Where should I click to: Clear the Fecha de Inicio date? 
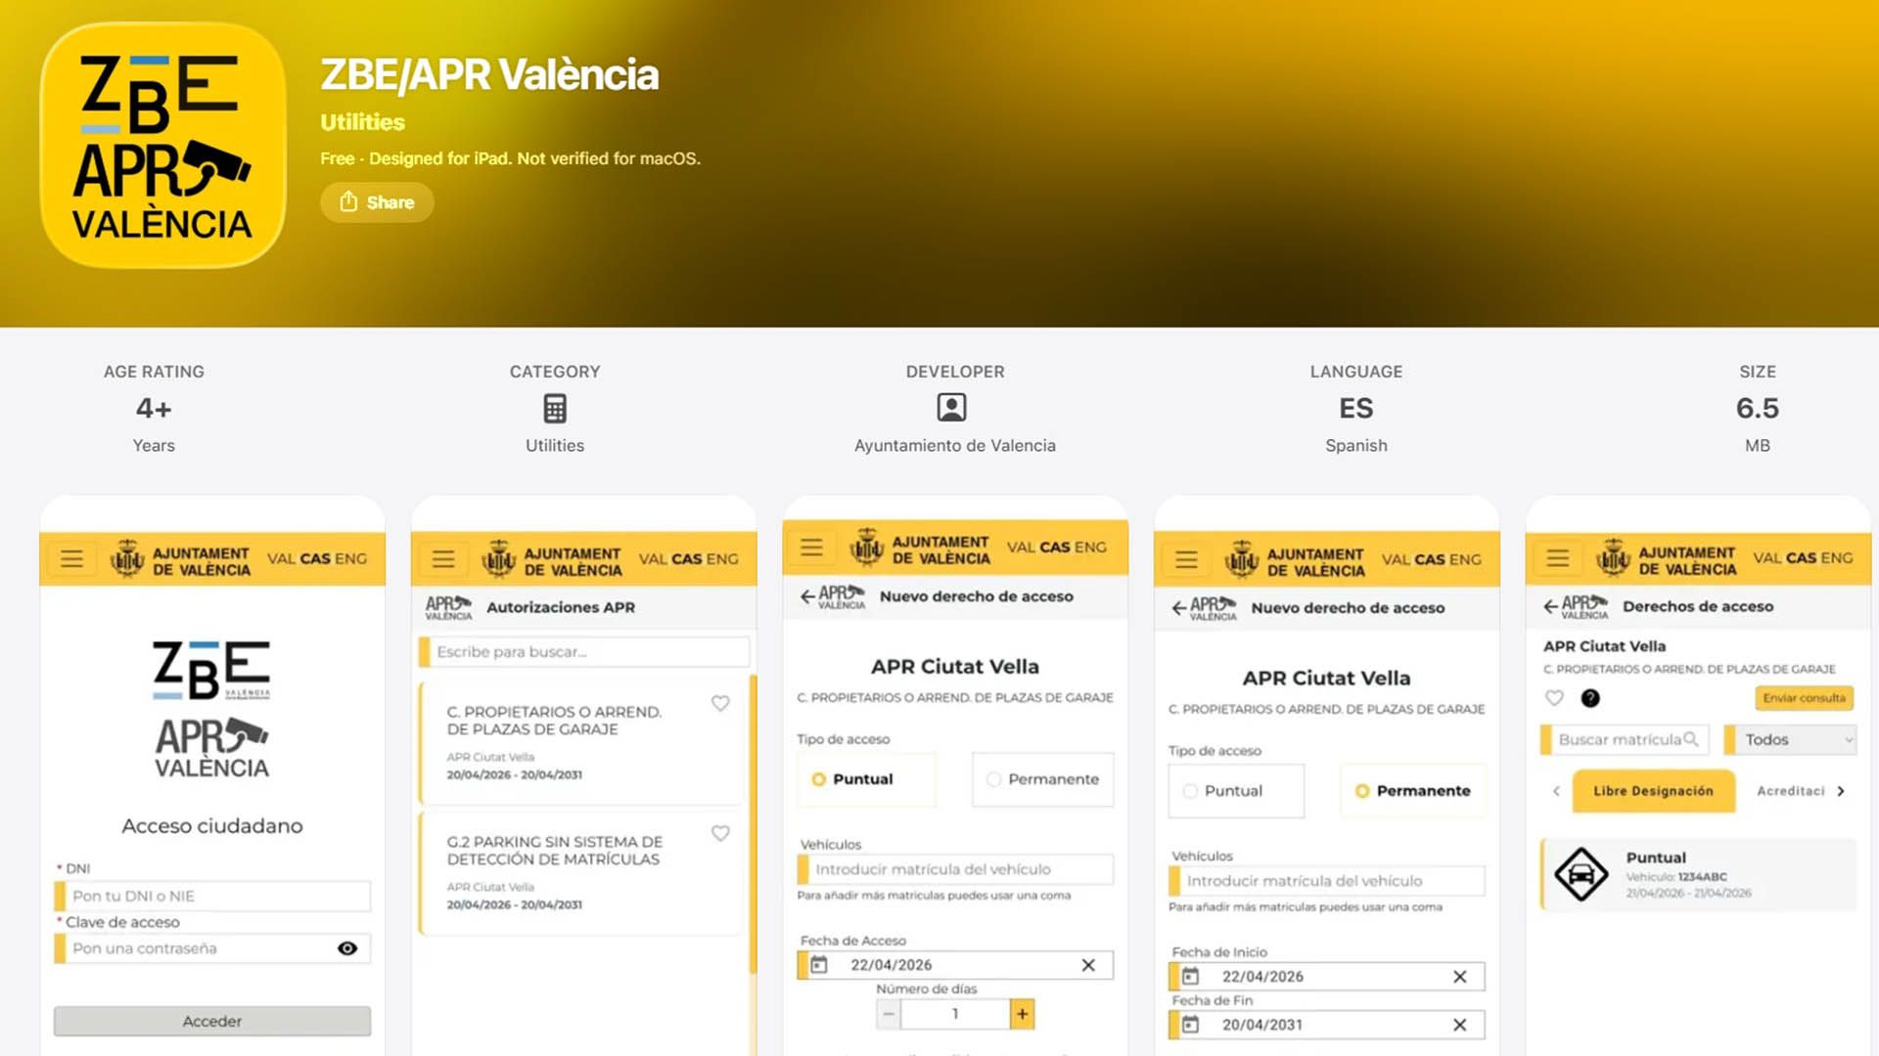[x=1459, y=977]
